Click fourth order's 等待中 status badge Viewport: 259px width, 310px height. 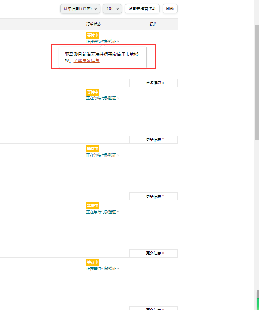click(x=93, y=206)
